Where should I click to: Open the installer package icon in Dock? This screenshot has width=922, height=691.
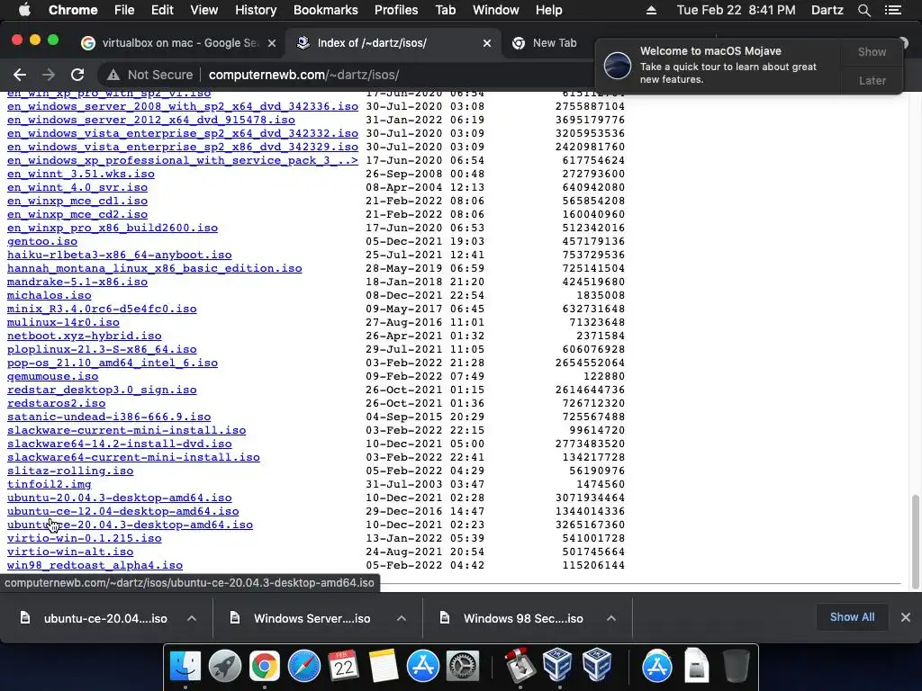click(520, 667)
